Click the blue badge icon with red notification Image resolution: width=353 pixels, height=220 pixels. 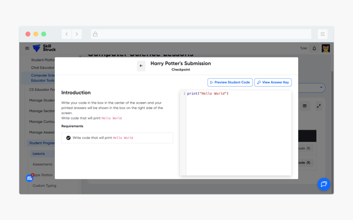pyautogui.click(x=30, y=178)
